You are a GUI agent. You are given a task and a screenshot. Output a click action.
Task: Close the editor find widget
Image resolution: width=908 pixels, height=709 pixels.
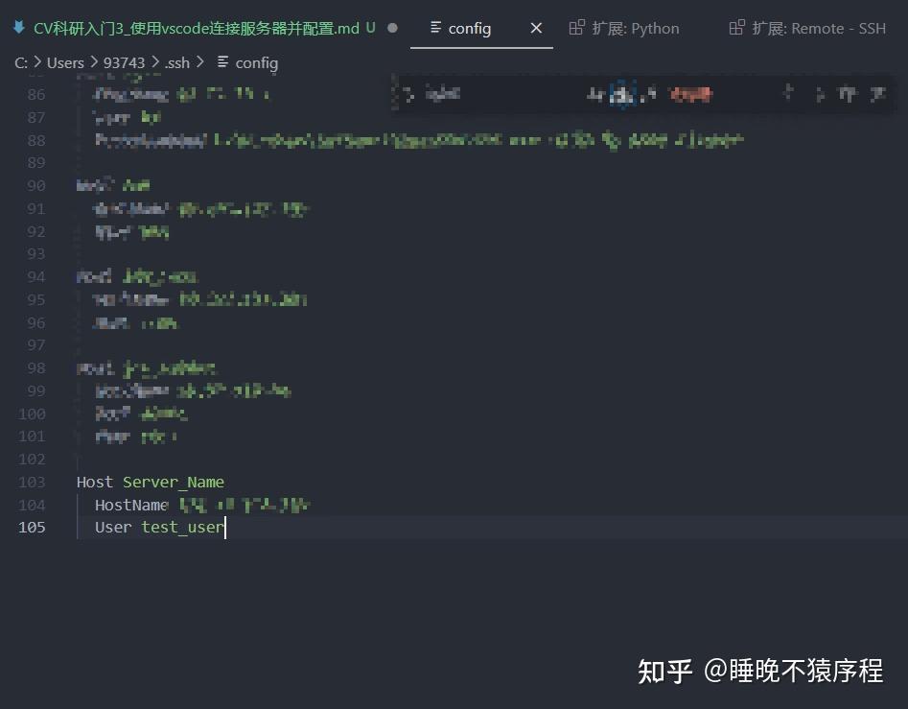879,94
